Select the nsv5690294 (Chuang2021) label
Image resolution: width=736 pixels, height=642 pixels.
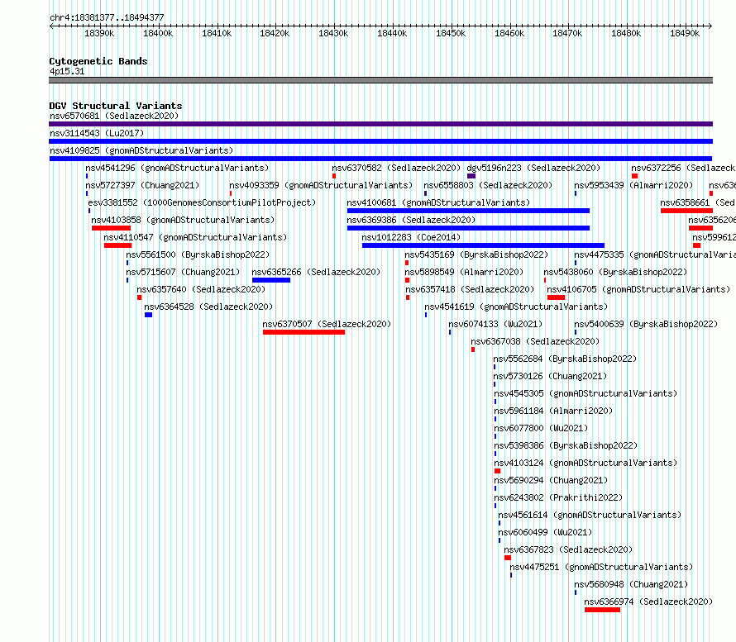pyautogui.click(x=551, y=480)
